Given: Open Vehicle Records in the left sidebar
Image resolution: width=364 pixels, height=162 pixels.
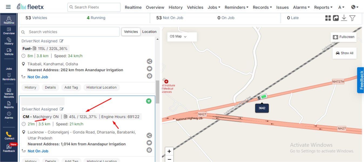Looking at the screenshot, I should coord(9,93).
